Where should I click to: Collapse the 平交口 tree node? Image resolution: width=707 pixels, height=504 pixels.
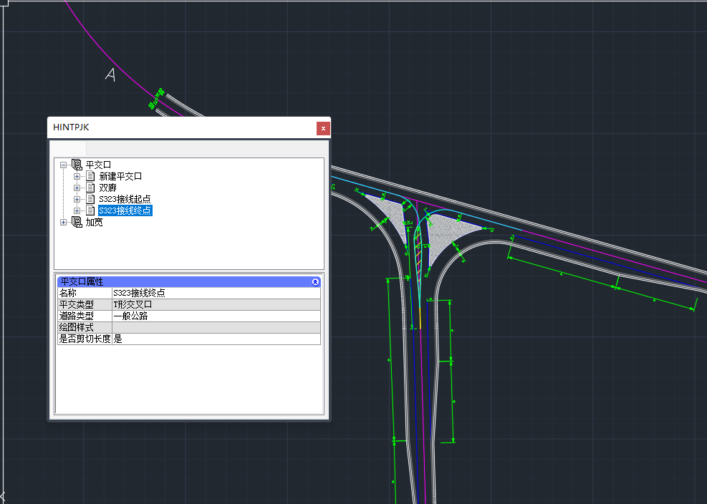(64, 165)
